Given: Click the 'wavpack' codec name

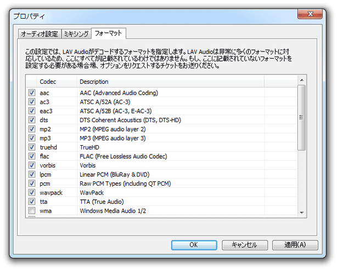Looking at the screenshot, I should point(51,193).
